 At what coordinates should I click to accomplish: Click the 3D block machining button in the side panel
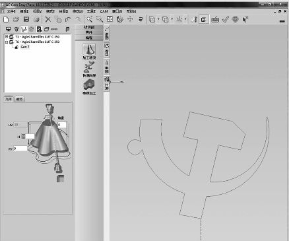89,85
